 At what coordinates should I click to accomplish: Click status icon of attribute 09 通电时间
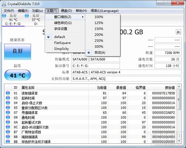[8, 117]
